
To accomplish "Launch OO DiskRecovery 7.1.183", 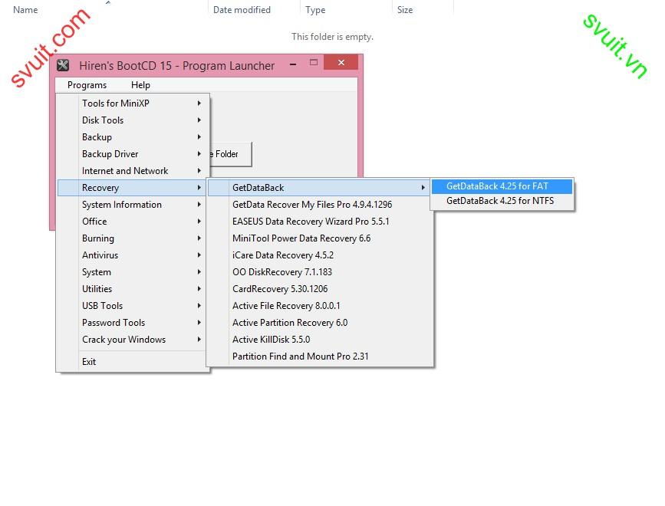I will pyautogui.click(x=320, y=272).
